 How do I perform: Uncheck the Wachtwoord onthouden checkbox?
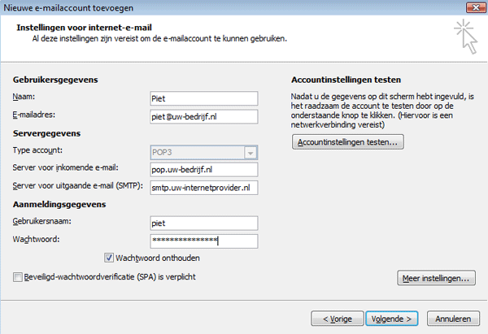point(110,258)
